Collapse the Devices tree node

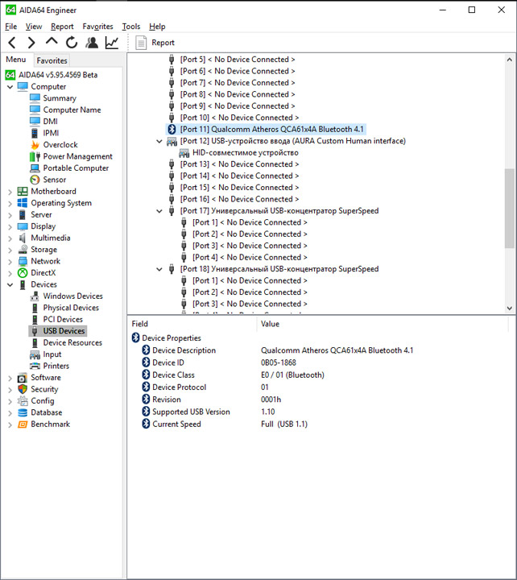pyautogui.click(x=10, y=285)
